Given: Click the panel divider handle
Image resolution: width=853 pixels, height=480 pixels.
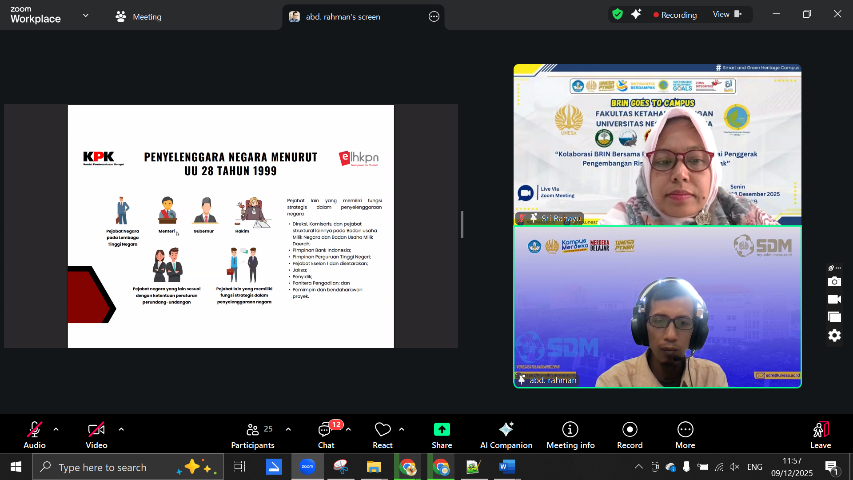Looking at the screenshot, I should [x=462, y=224].
